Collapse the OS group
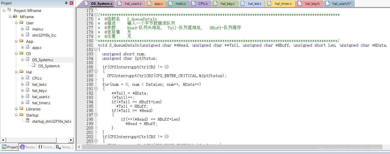The image size is (390, 154). (16, 54)
